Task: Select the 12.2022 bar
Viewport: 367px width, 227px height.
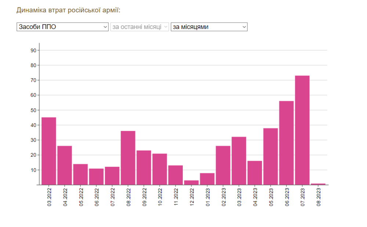Action: [192, 182]
